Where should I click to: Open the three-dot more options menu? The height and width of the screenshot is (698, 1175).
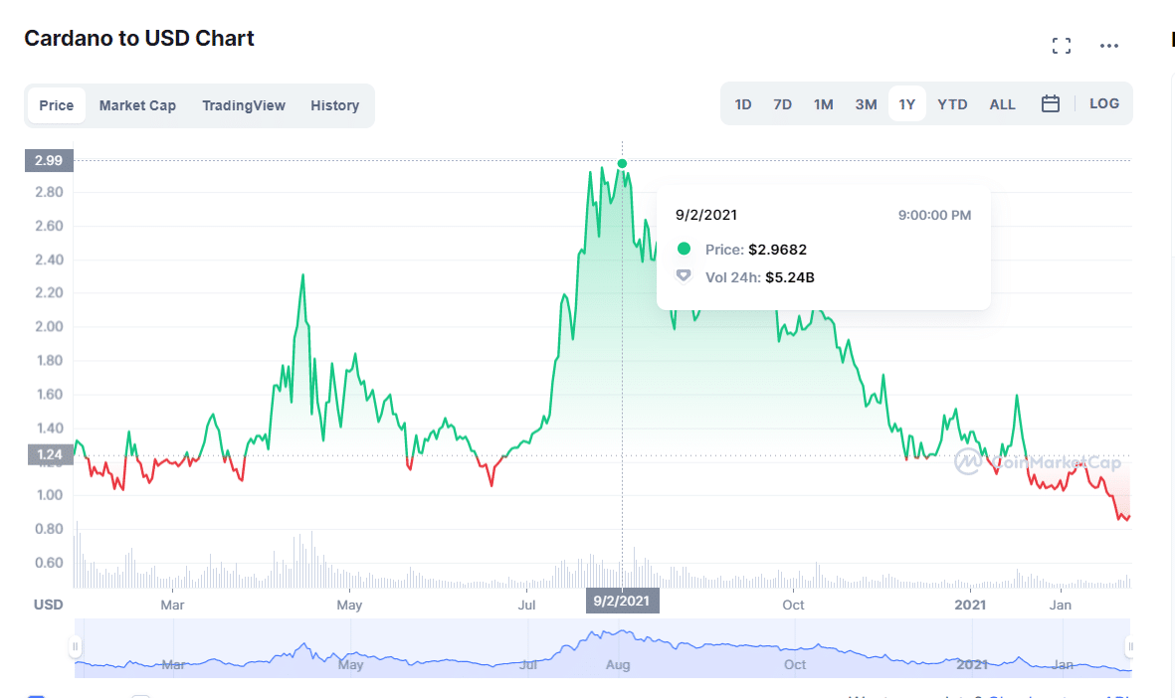point(1109,46)
